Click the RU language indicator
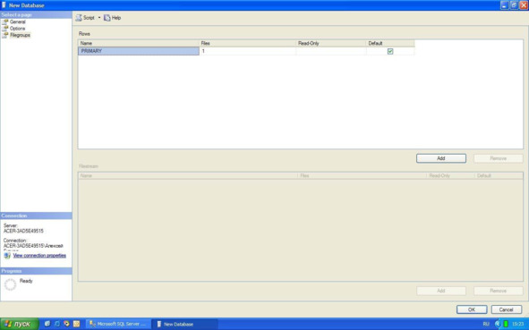This screenshot has width=529, height=330. tap(486, 324)
